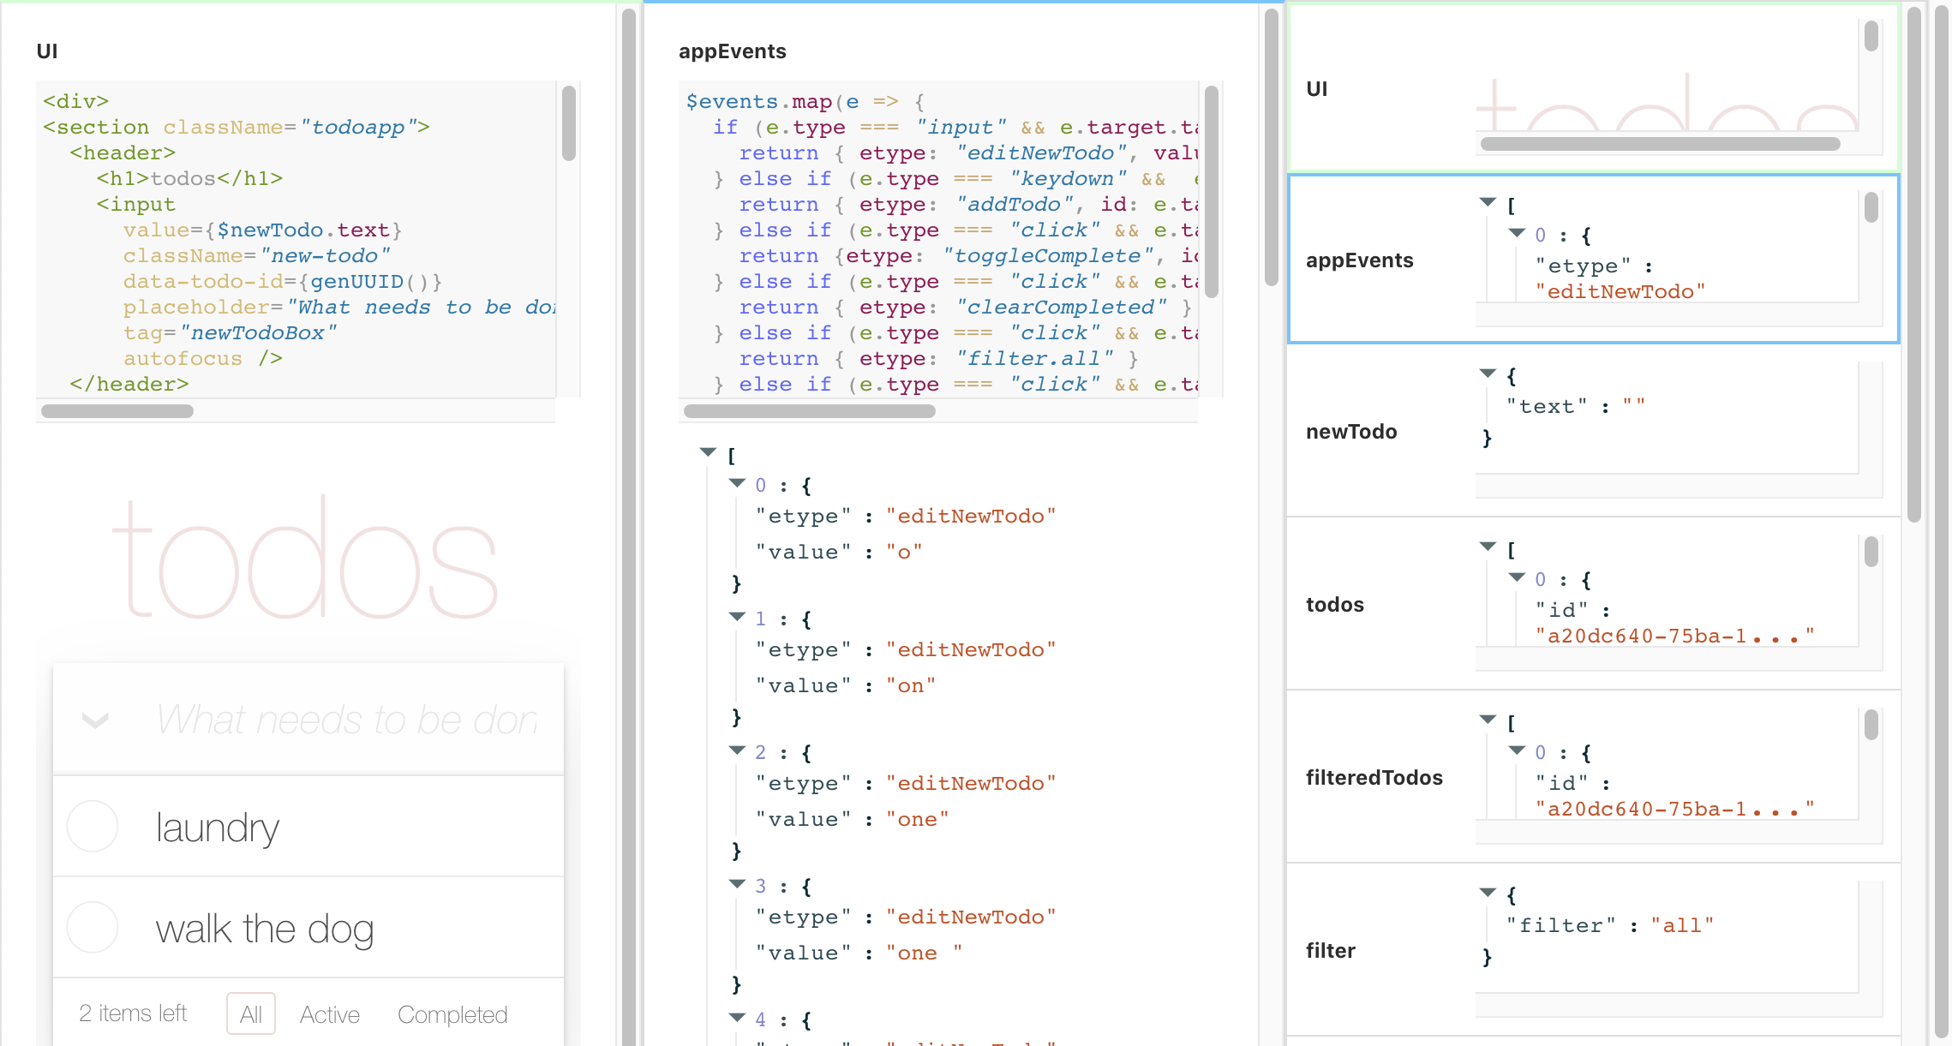Collapse the newTodo object in sidebar

(1488, 374)
